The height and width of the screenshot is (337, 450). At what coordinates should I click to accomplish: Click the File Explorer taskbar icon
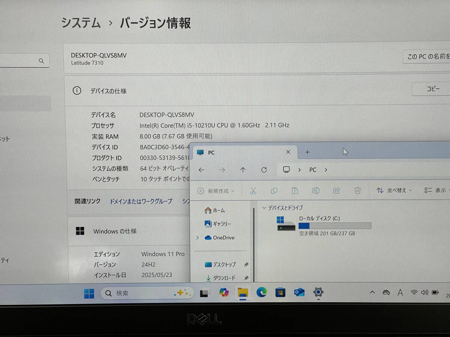pyautogui.click(x=243, y=293)
